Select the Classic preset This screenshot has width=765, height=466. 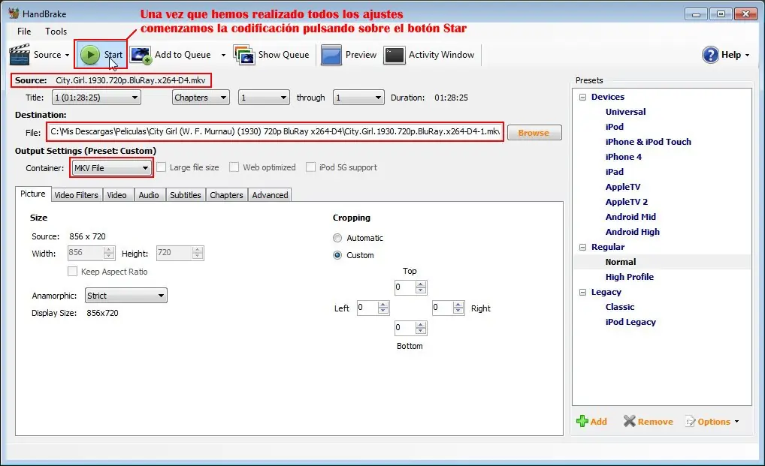[x=620, y=307]
